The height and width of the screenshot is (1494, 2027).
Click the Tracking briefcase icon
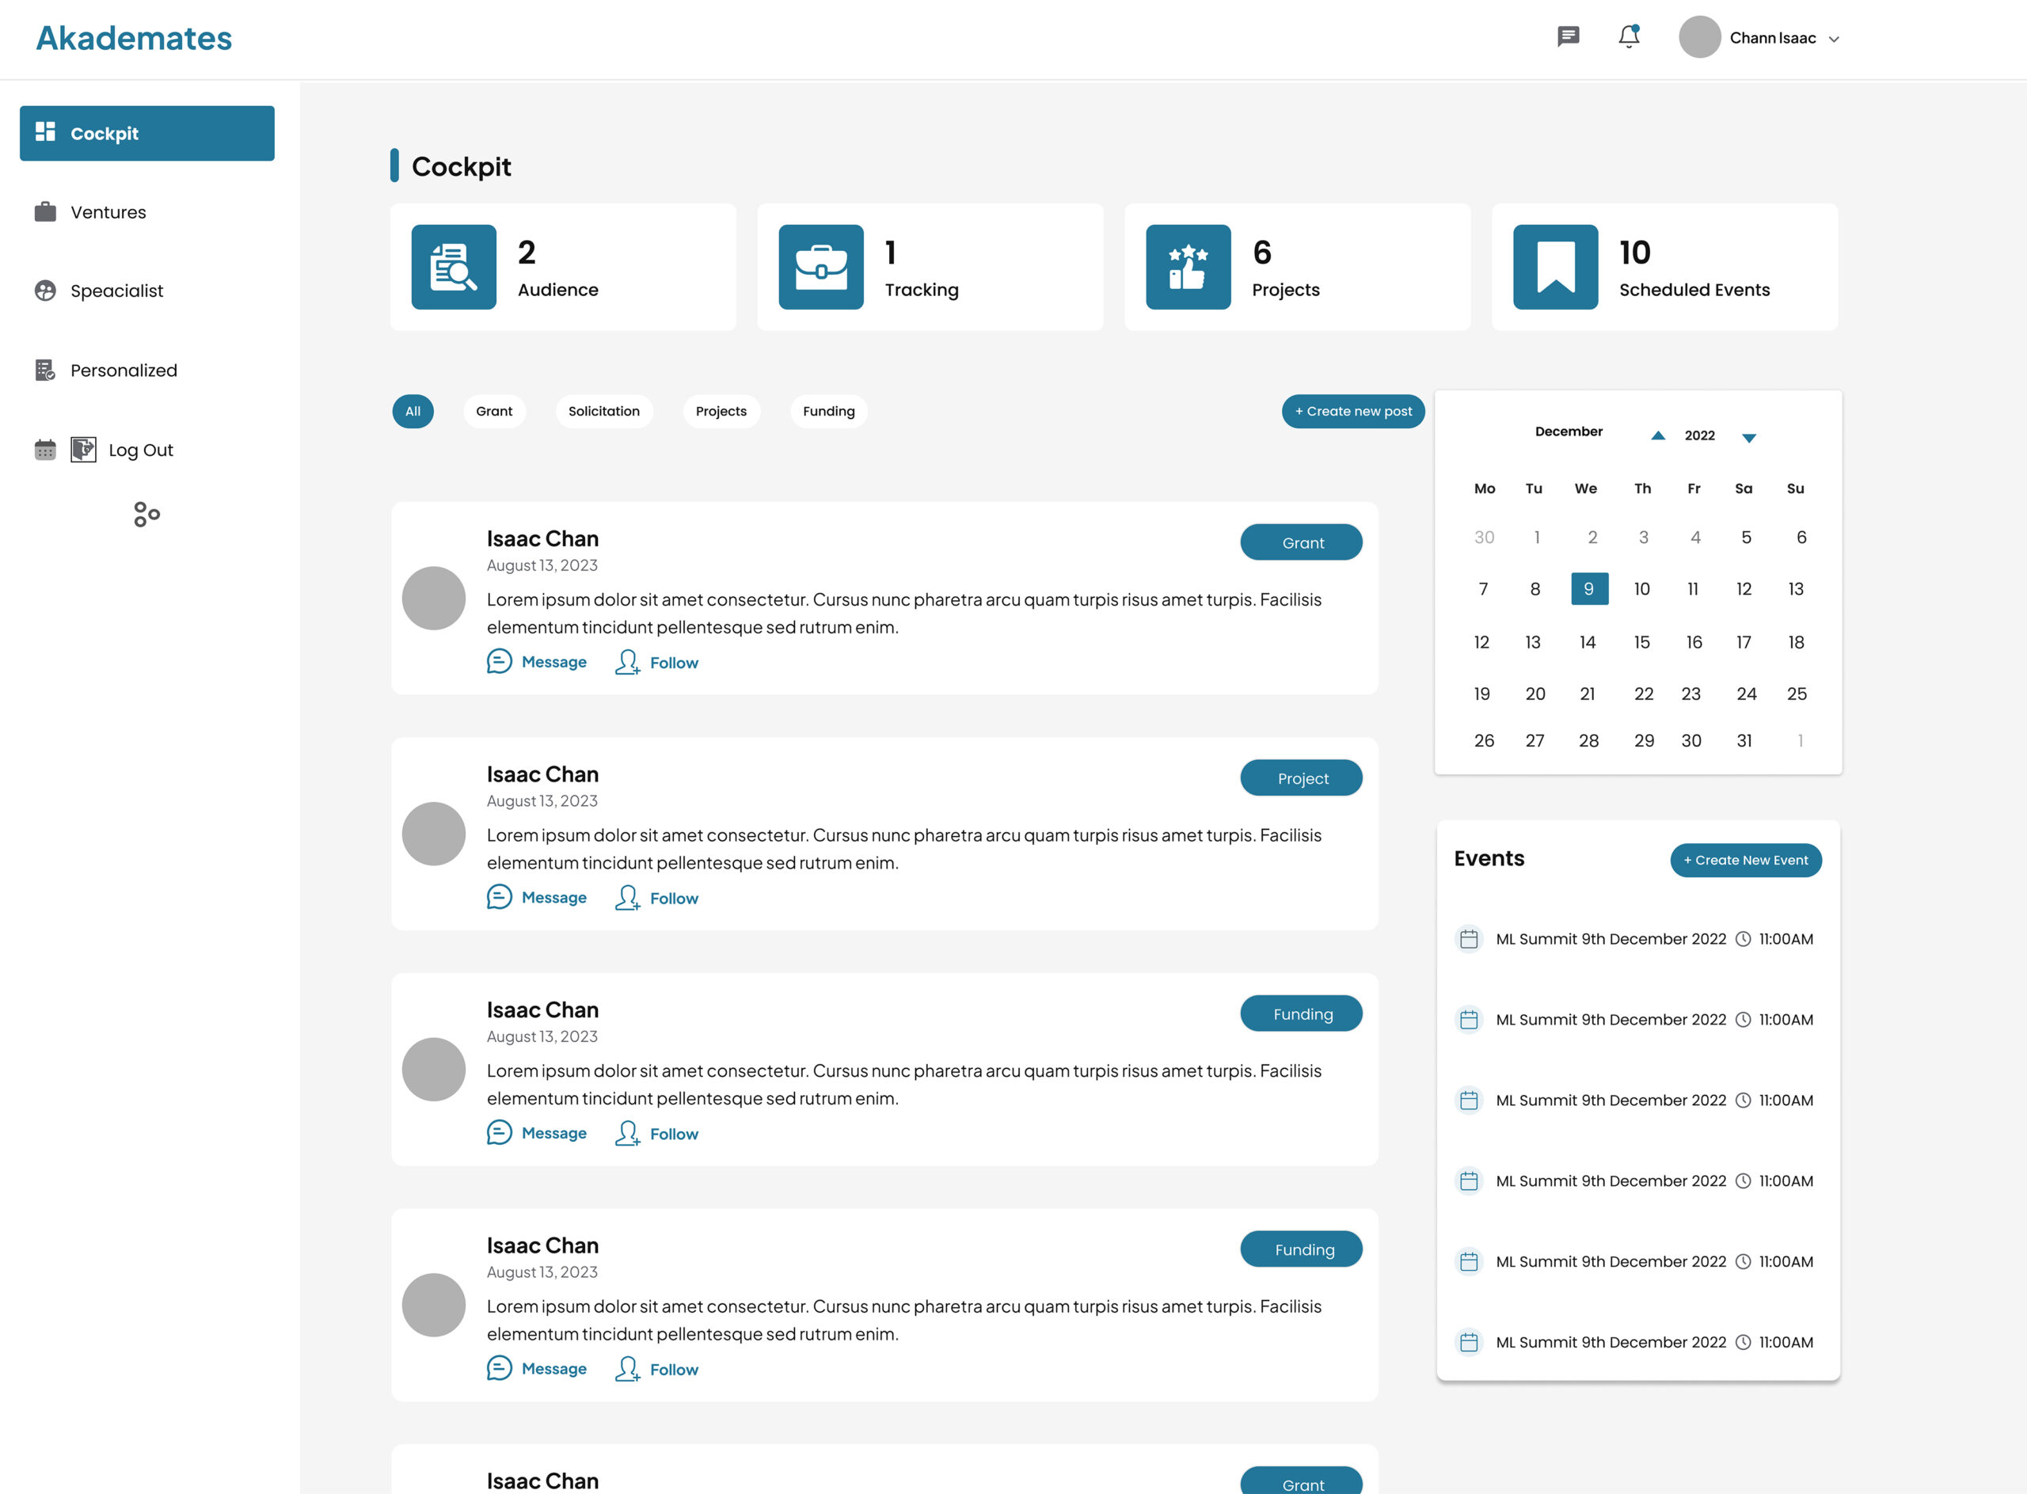(820, 267)
